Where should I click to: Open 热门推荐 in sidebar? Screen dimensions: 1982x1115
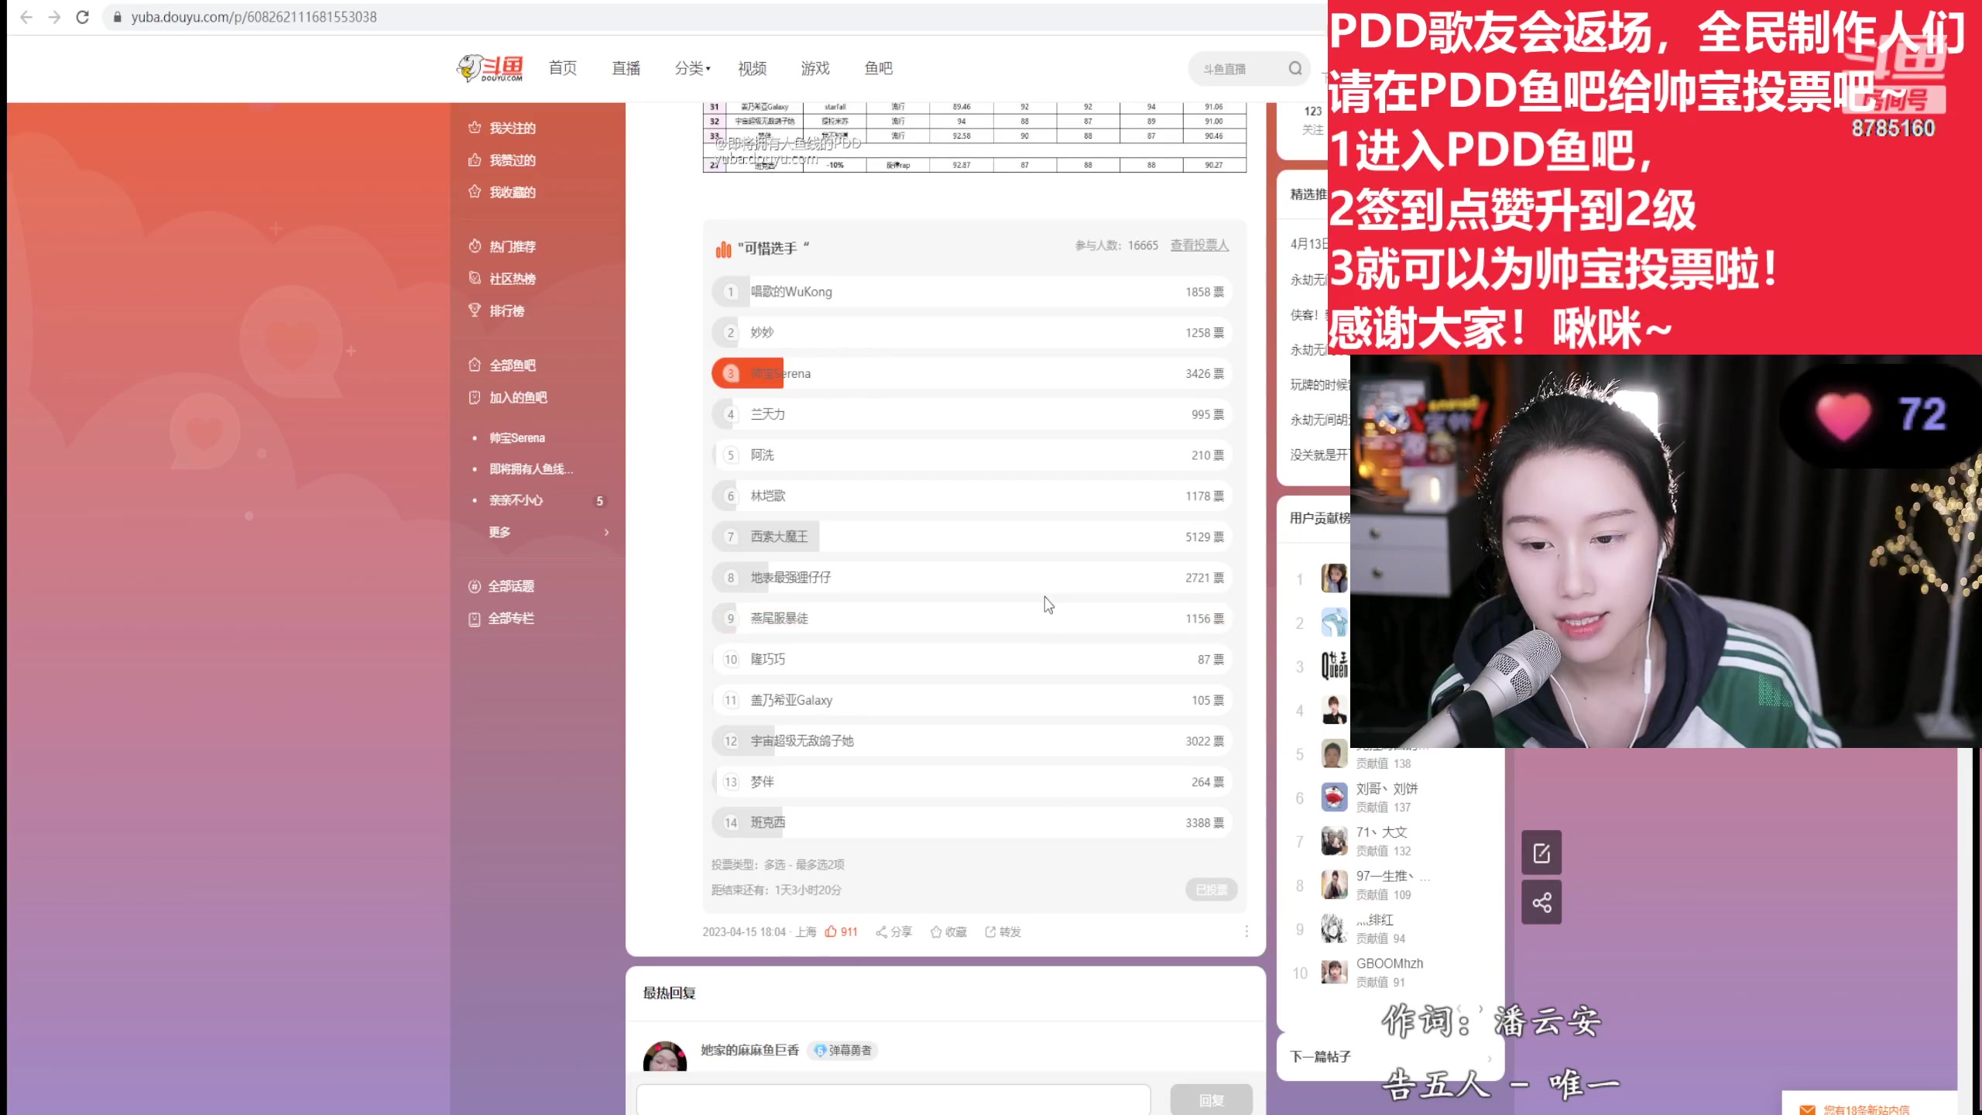(502, 246)
